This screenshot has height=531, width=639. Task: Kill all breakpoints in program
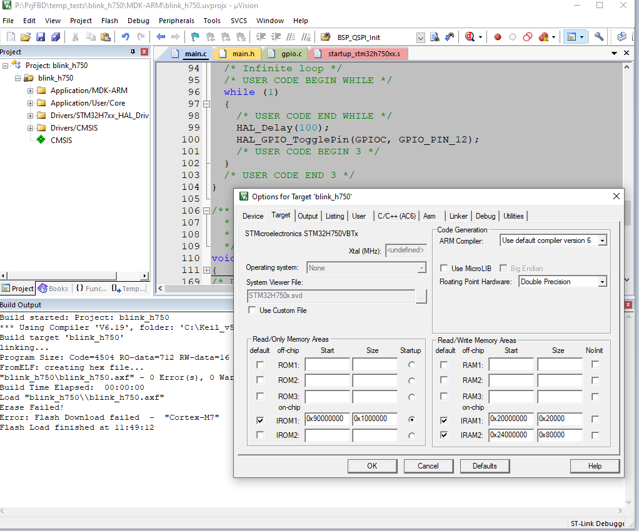pos(543,37)
